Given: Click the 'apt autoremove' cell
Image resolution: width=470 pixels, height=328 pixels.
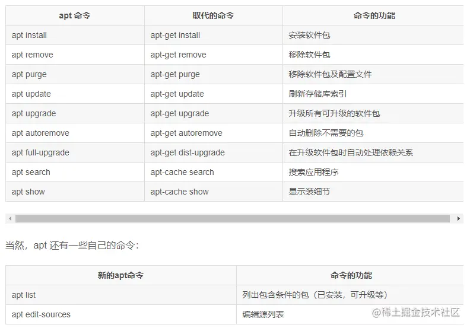Looking at the screenshot, I should [75, 133].
